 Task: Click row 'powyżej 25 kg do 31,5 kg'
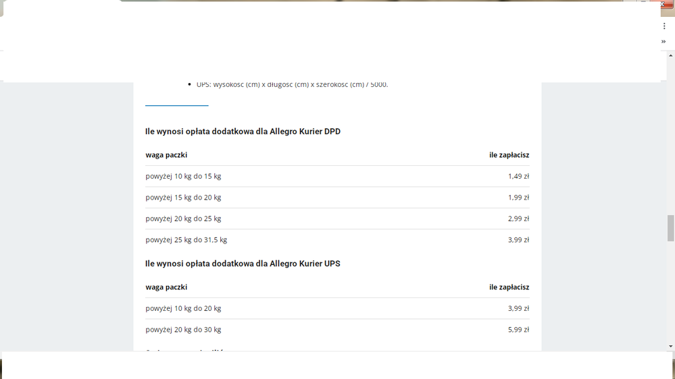coord(337,240)
